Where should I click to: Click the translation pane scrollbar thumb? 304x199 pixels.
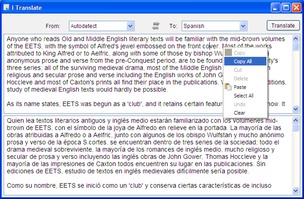(295, 128)
